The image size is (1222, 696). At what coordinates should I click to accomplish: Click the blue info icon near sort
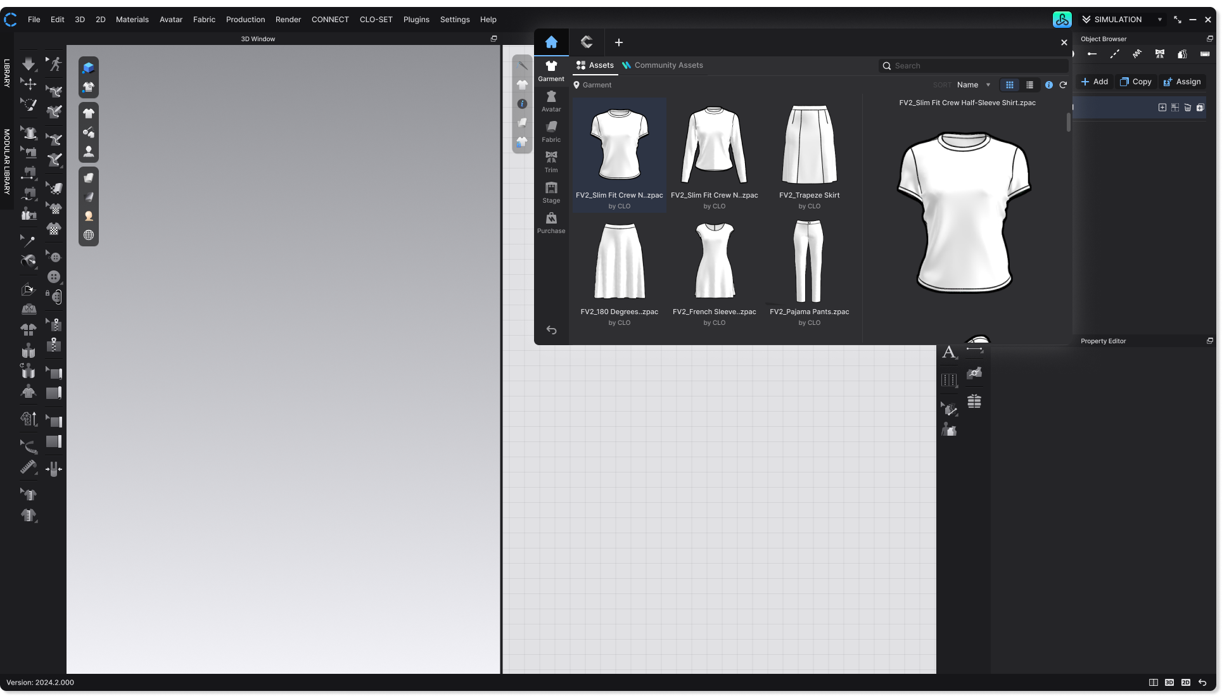tap(1049, 85)
